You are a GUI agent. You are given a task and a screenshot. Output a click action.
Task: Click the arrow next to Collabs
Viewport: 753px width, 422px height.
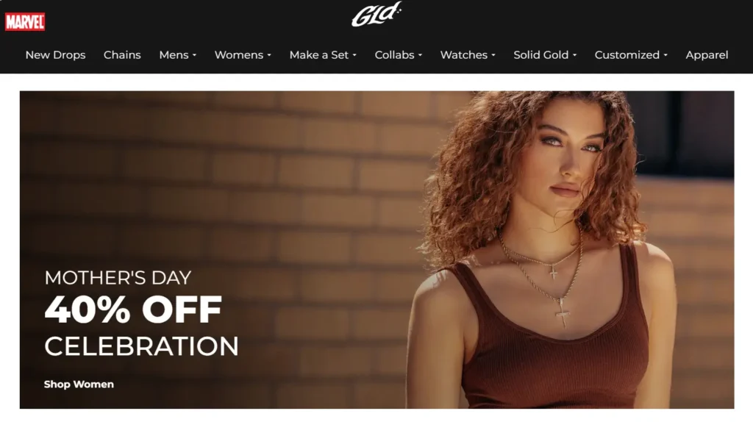click(420, 55)
